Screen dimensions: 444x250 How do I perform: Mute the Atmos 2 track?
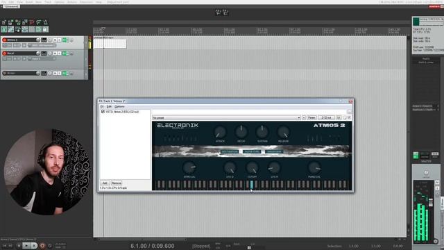[55, 40]
